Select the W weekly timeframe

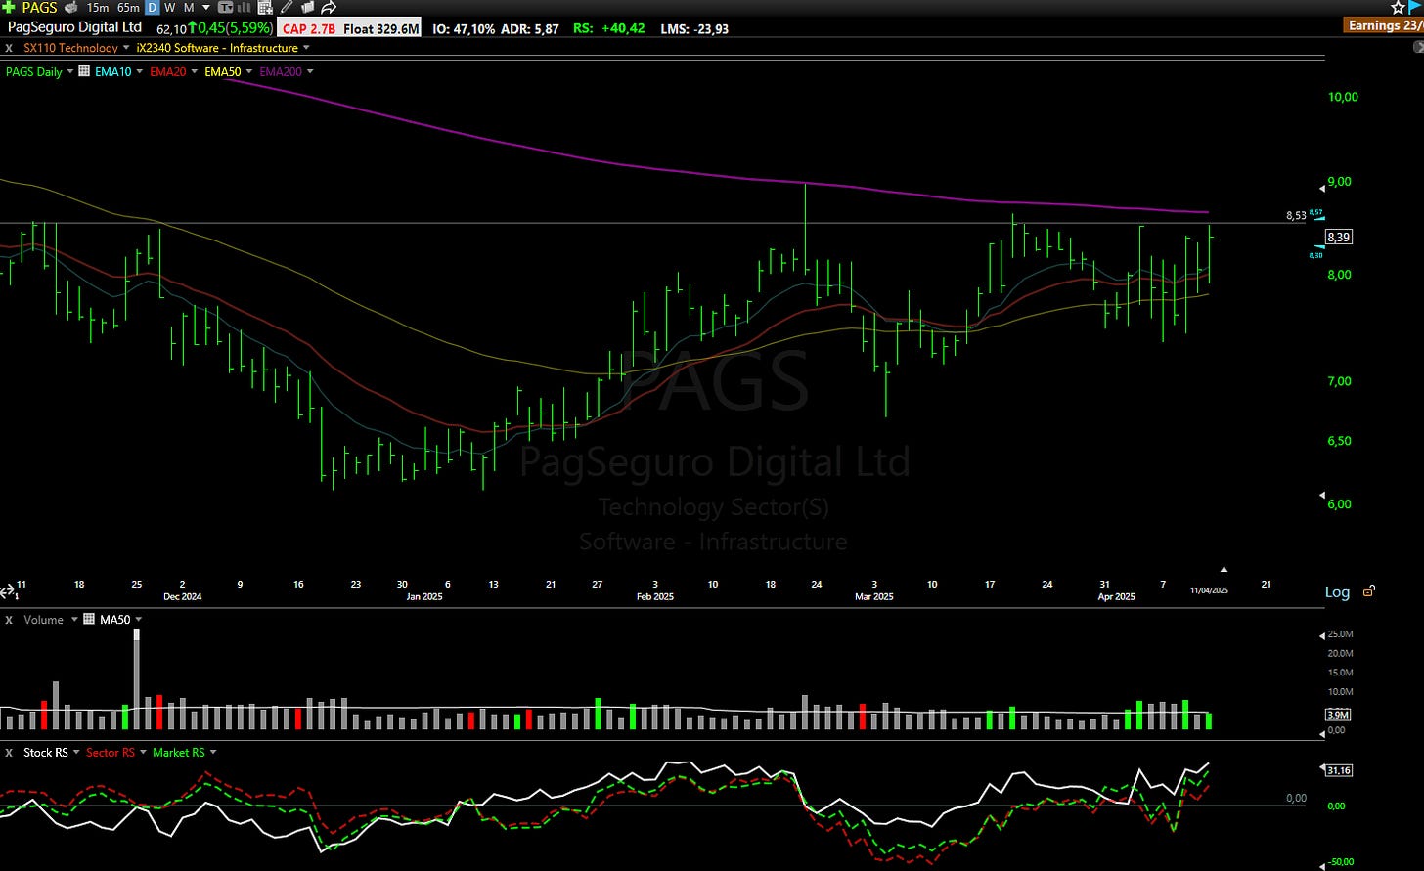point(171,8)
